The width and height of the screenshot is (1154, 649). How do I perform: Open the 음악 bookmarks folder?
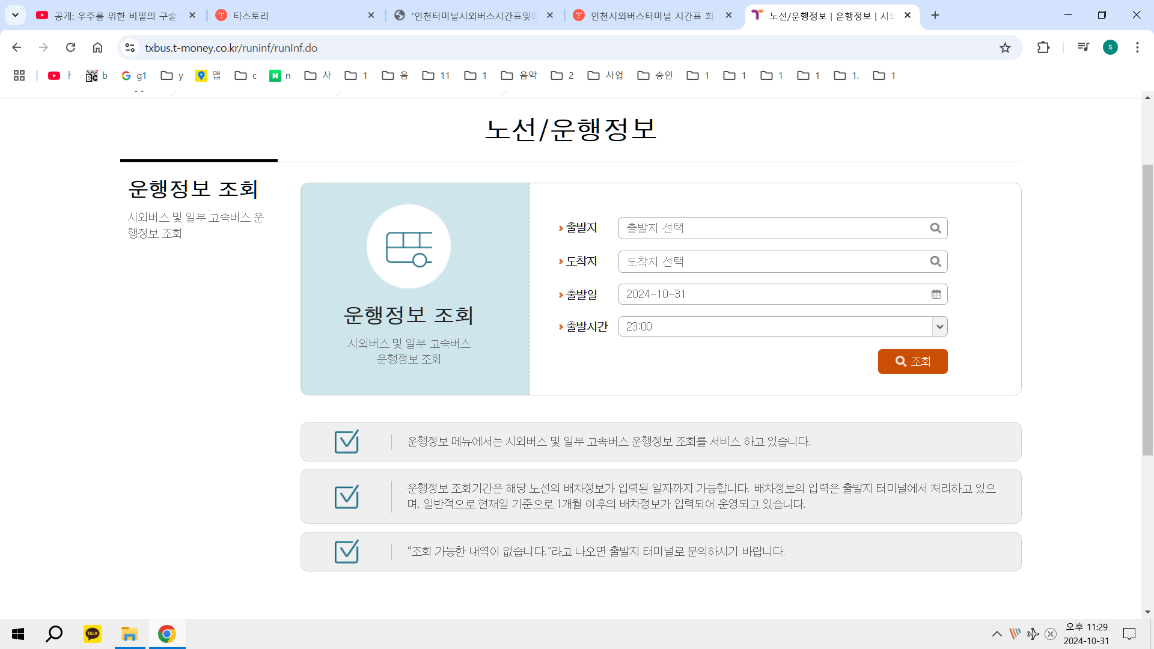(x=519, y=75)
